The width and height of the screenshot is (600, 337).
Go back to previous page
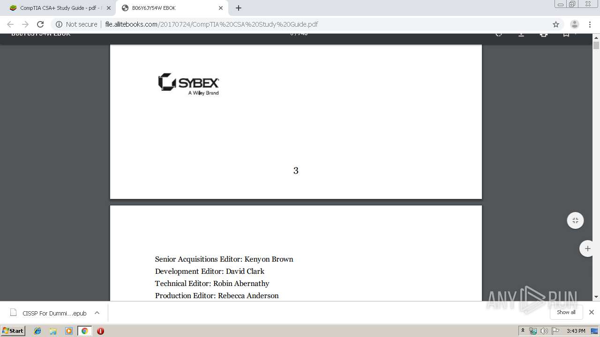[x=10, y=24]
